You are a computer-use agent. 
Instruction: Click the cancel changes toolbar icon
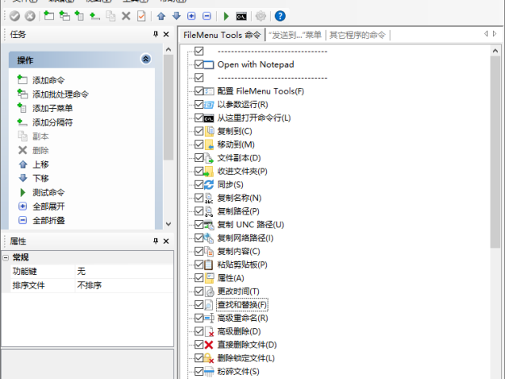30,16
